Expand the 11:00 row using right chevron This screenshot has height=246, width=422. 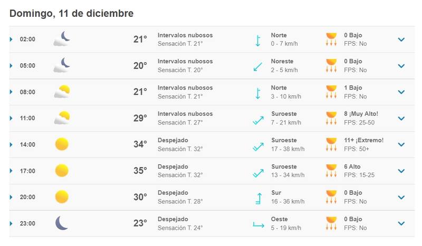[x=401, y=119]
